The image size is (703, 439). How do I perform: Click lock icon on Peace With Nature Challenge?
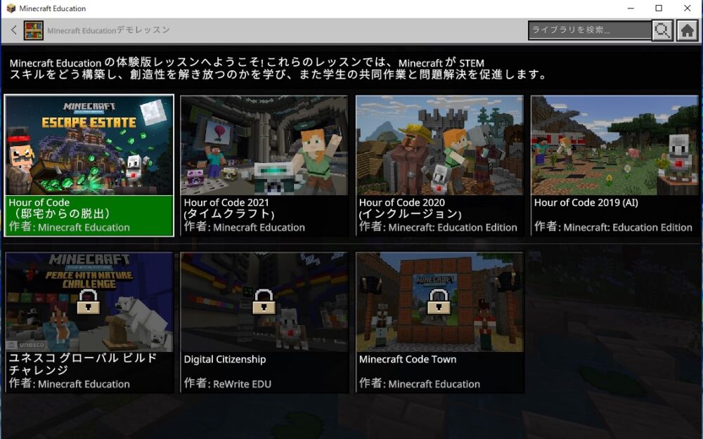tap(89, 301)
